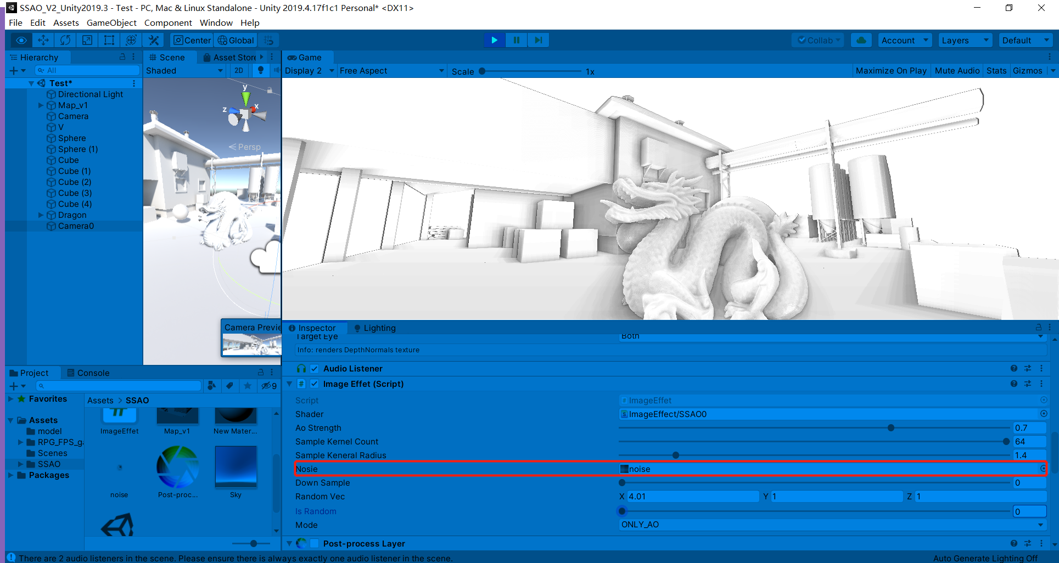Screen dimensions: 1059x563
Task: Open the File menu
Action: click(15, 22)
